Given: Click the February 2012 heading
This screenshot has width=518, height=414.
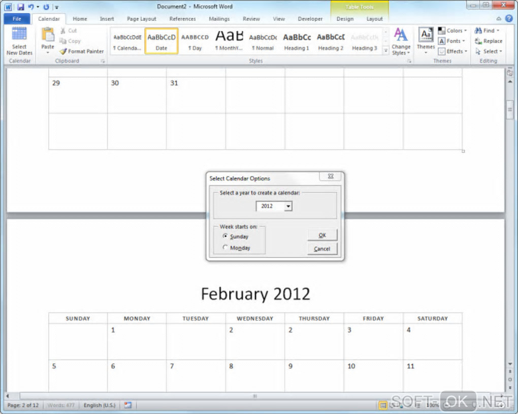Looking at the screenshot, I should tap(255, 294).
